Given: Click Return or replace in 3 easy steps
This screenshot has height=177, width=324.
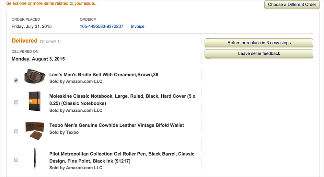Looking at the screenshot, I should (259, 43).
